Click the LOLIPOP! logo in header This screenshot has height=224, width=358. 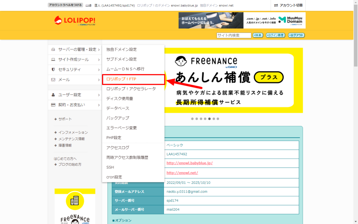(75, 21)
